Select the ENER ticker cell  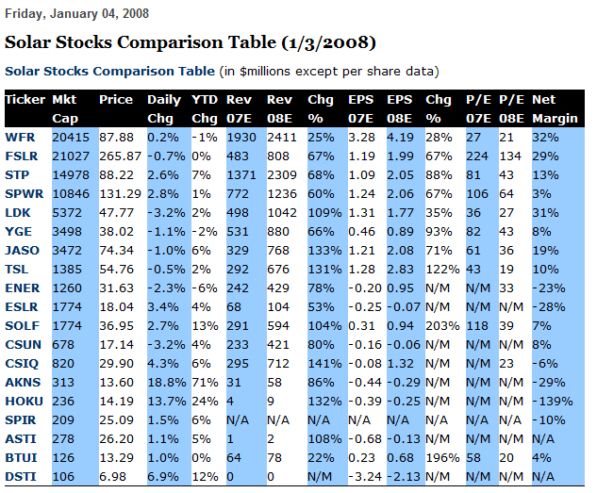[x=23, y=288]
